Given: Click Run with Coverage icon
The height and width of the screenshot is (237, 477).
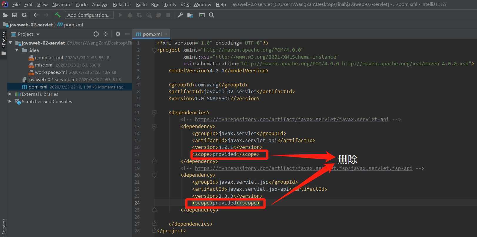Looking at the screenshot, I should point(139,15).
